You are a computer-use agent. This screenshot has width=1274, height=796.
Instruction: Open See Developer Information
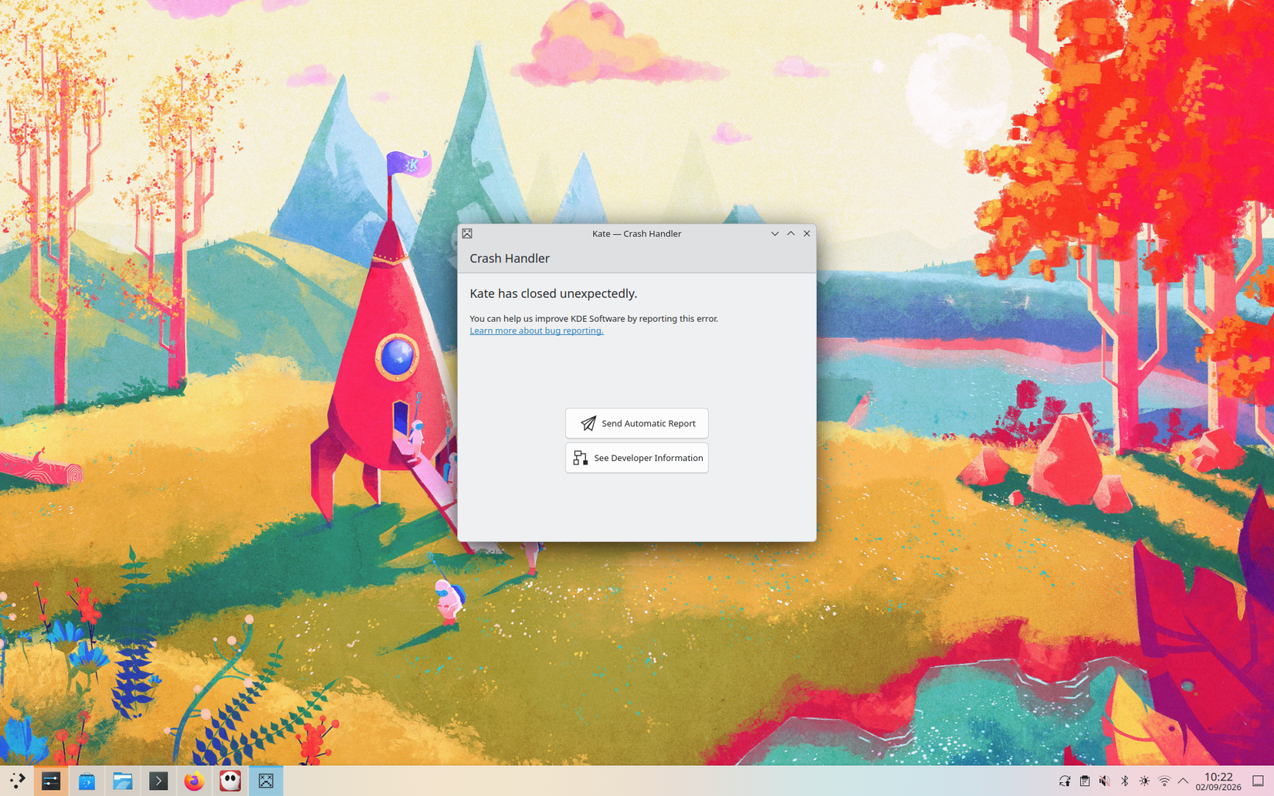click(637, 458)
